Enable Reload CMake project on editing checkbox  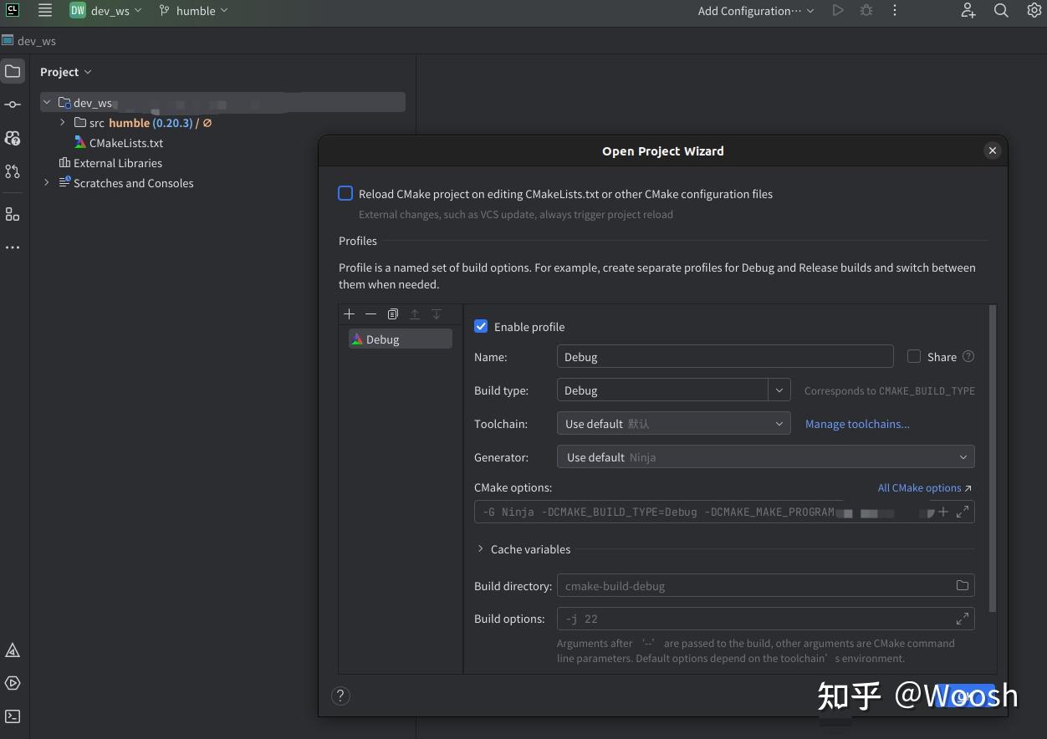(x=345, y=194)
